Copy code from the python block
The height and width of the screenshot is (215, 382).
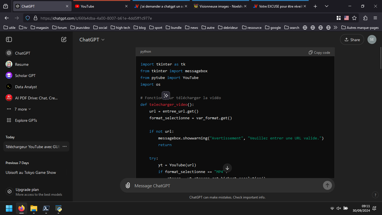coord(319,52)
